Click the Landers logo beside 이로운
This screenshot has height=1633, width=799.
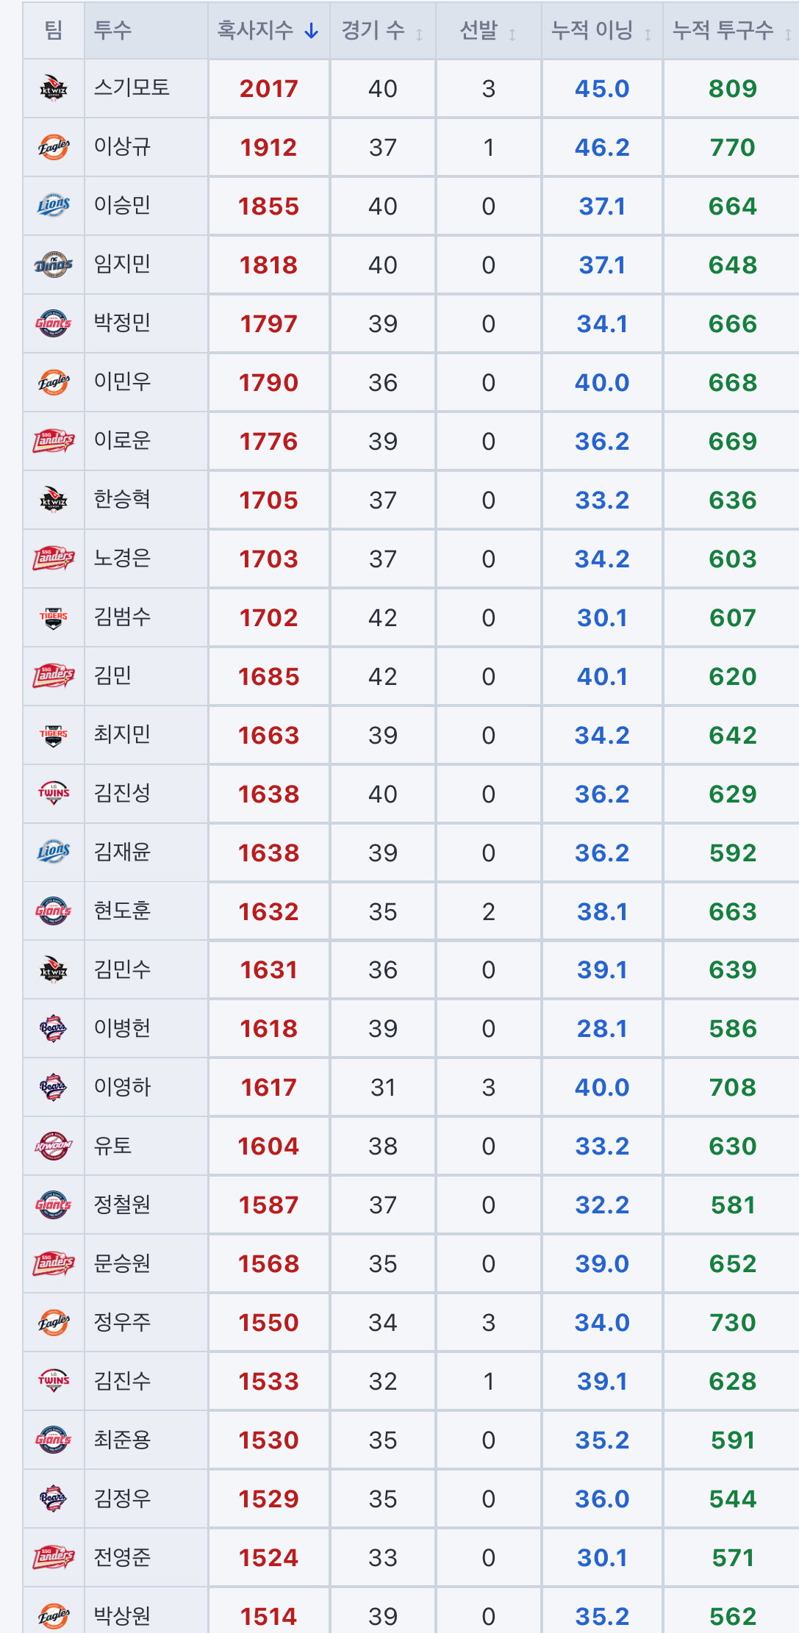pos(54,441)
